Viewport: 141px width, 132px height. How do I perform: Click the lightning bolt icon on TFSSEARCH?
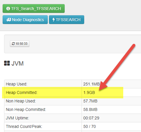54,20
